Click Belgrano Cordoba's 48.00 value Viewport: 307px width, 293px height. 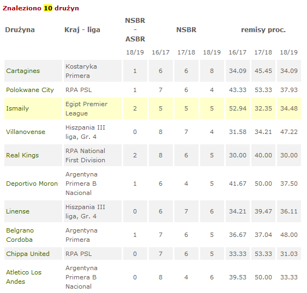[x=289, y=235]
